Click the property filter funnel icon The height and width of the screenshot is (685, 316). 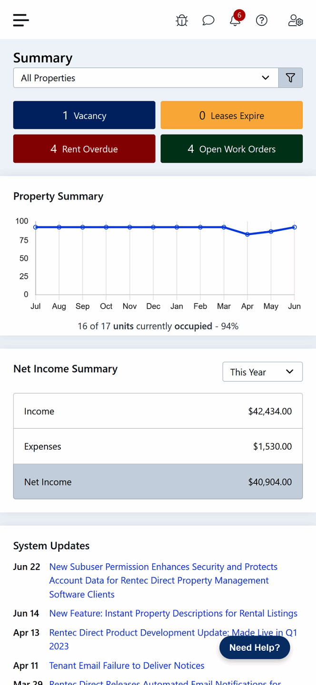pyautogui.click(x=290, y=78)
